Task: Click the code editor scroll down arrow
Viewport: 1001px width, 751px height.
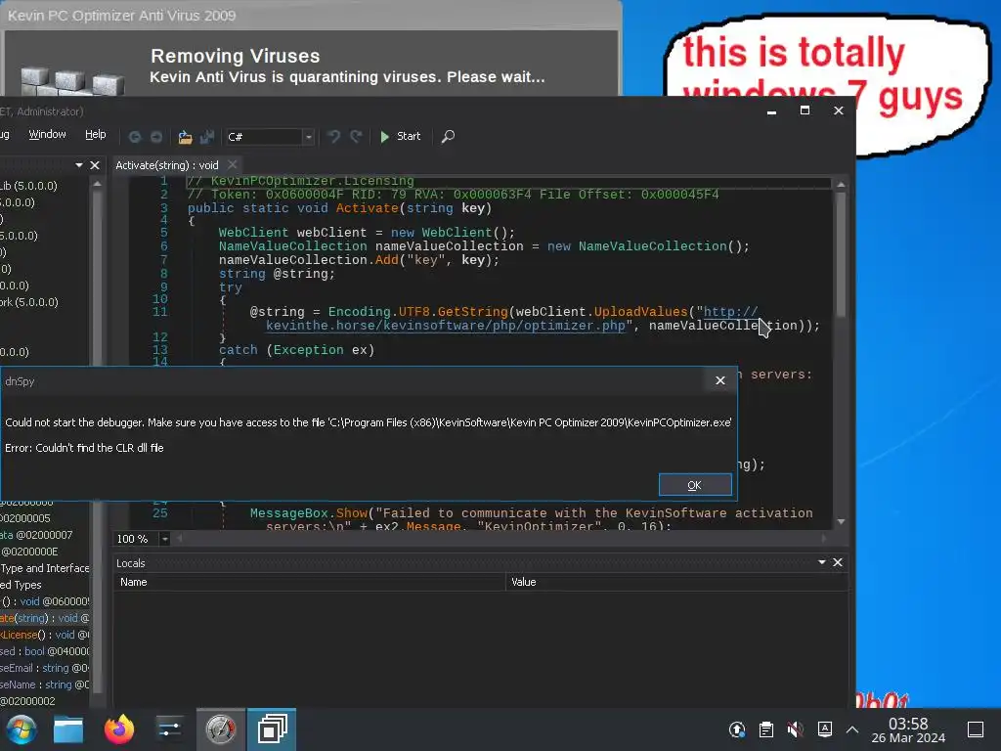Action: [841, 522]
